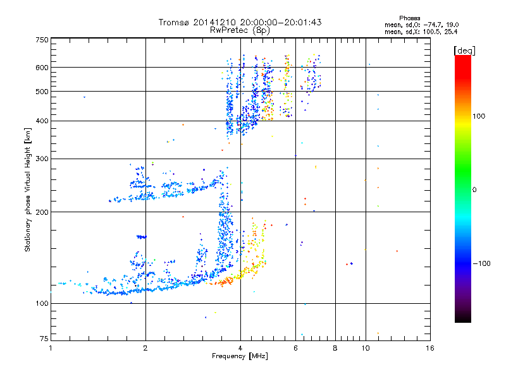This screenshot has height=379, width=506.
Task: Select the 'mean, sd,X: 100.5, 25.4' line
Action: (x=421, y=32)
